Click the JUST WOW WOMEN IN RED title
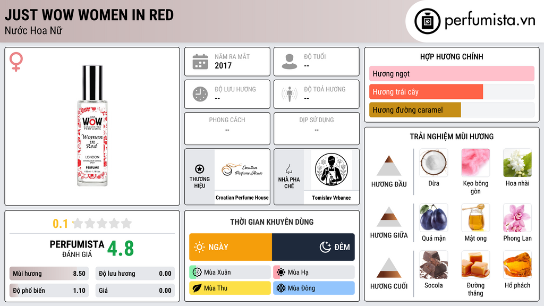 point(89,15)
